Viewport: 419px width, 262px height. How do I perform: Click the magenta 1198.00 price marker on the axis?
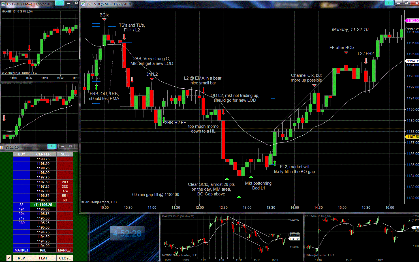[413, 21]
